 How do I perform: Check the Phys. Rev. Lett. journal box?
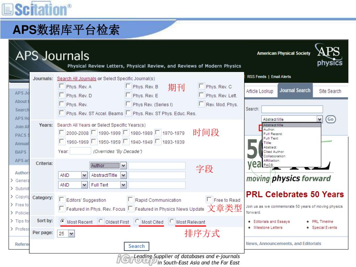(201, 95)
